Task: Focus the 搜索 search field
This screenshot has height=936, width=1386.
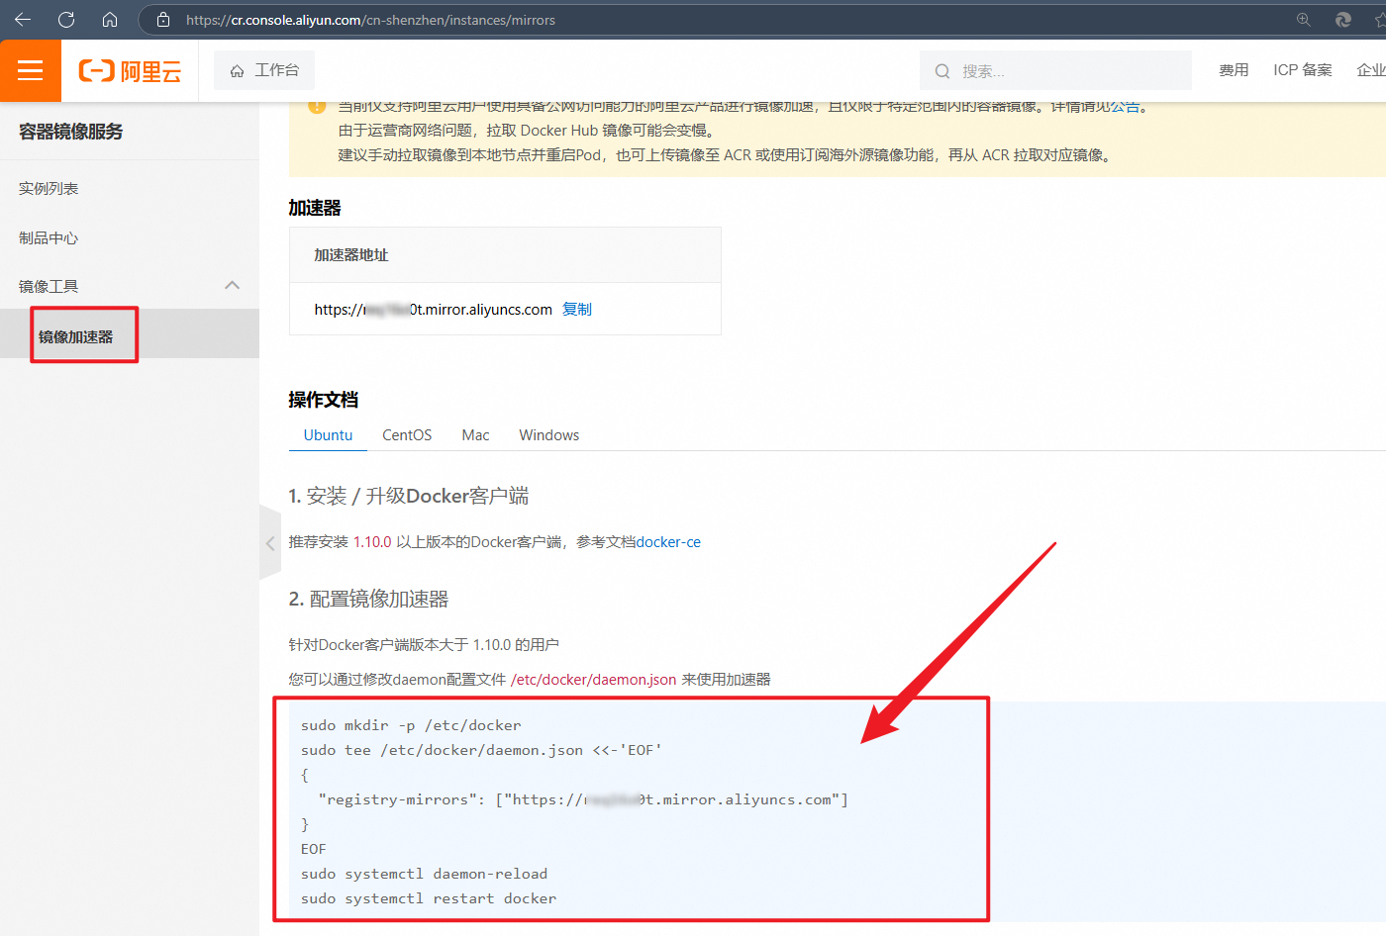Action: click(1055, 71)
